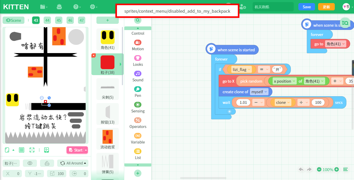This screenshot has height=180, width=354.
Task: Toggle the sprite lock icon
Action: pos(47,163)
